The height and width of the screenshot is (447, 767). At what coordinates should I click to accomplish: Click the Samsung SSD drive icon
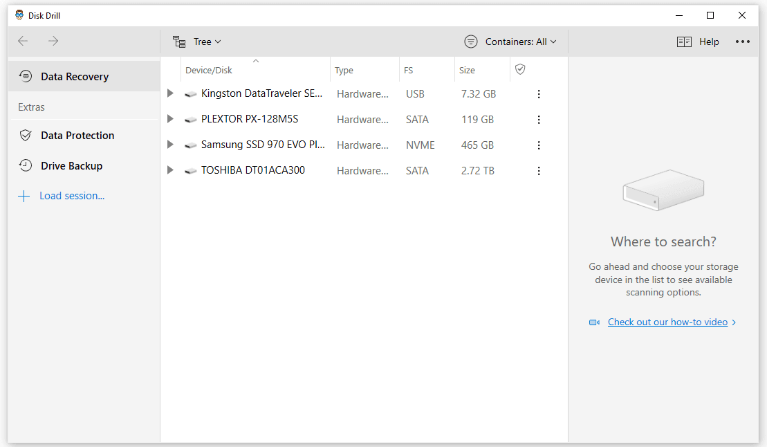(190, 145)
